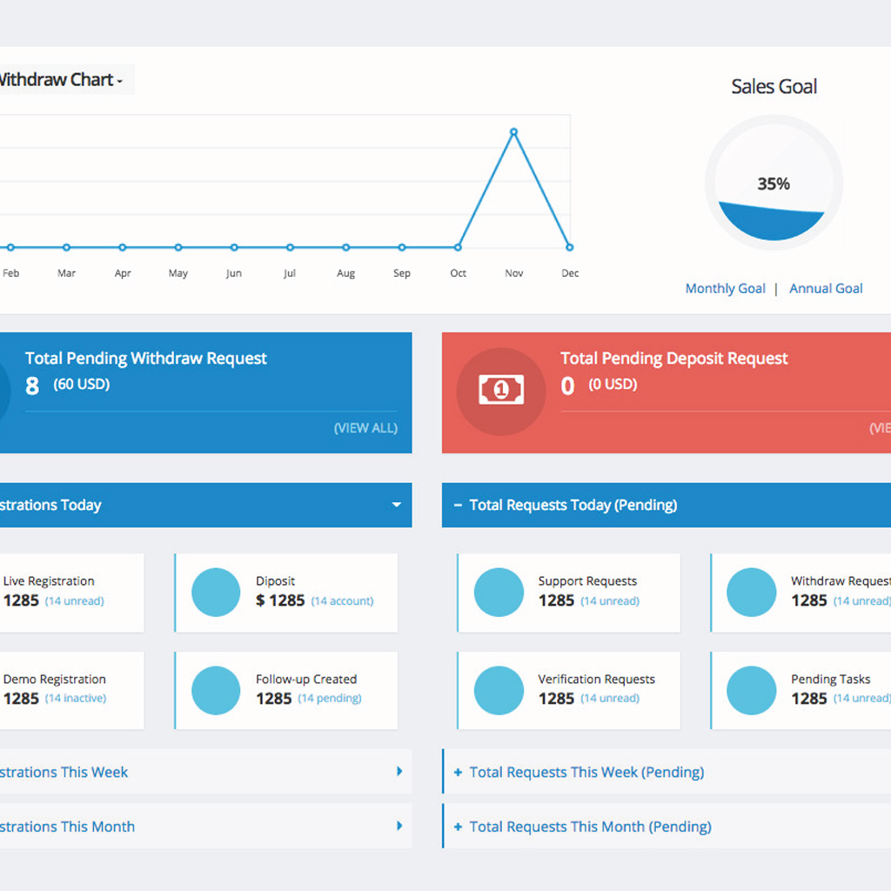Click the Diposit circle icon
Image resolution: width=891 pixels, height=891 pixels.
(x=216, y=593)
